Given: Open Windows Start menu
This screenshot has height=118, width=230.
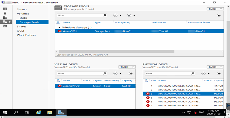Looking at the screenshot, I should pyautogui.click(x=5, y=112).
